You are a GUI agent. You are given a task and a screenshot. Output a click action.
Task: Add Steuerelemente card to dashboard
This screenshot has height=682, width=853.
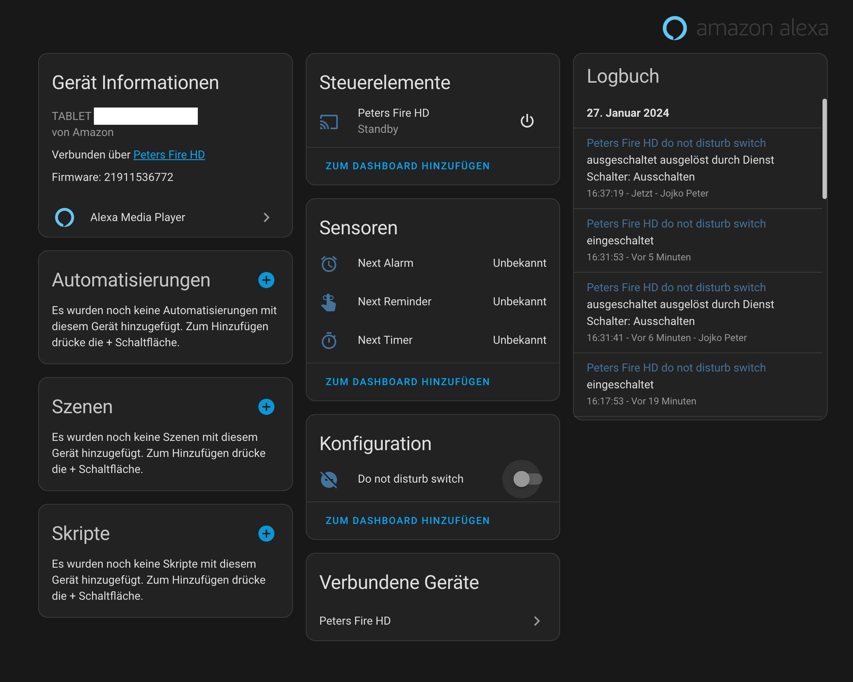coord(408,166)
